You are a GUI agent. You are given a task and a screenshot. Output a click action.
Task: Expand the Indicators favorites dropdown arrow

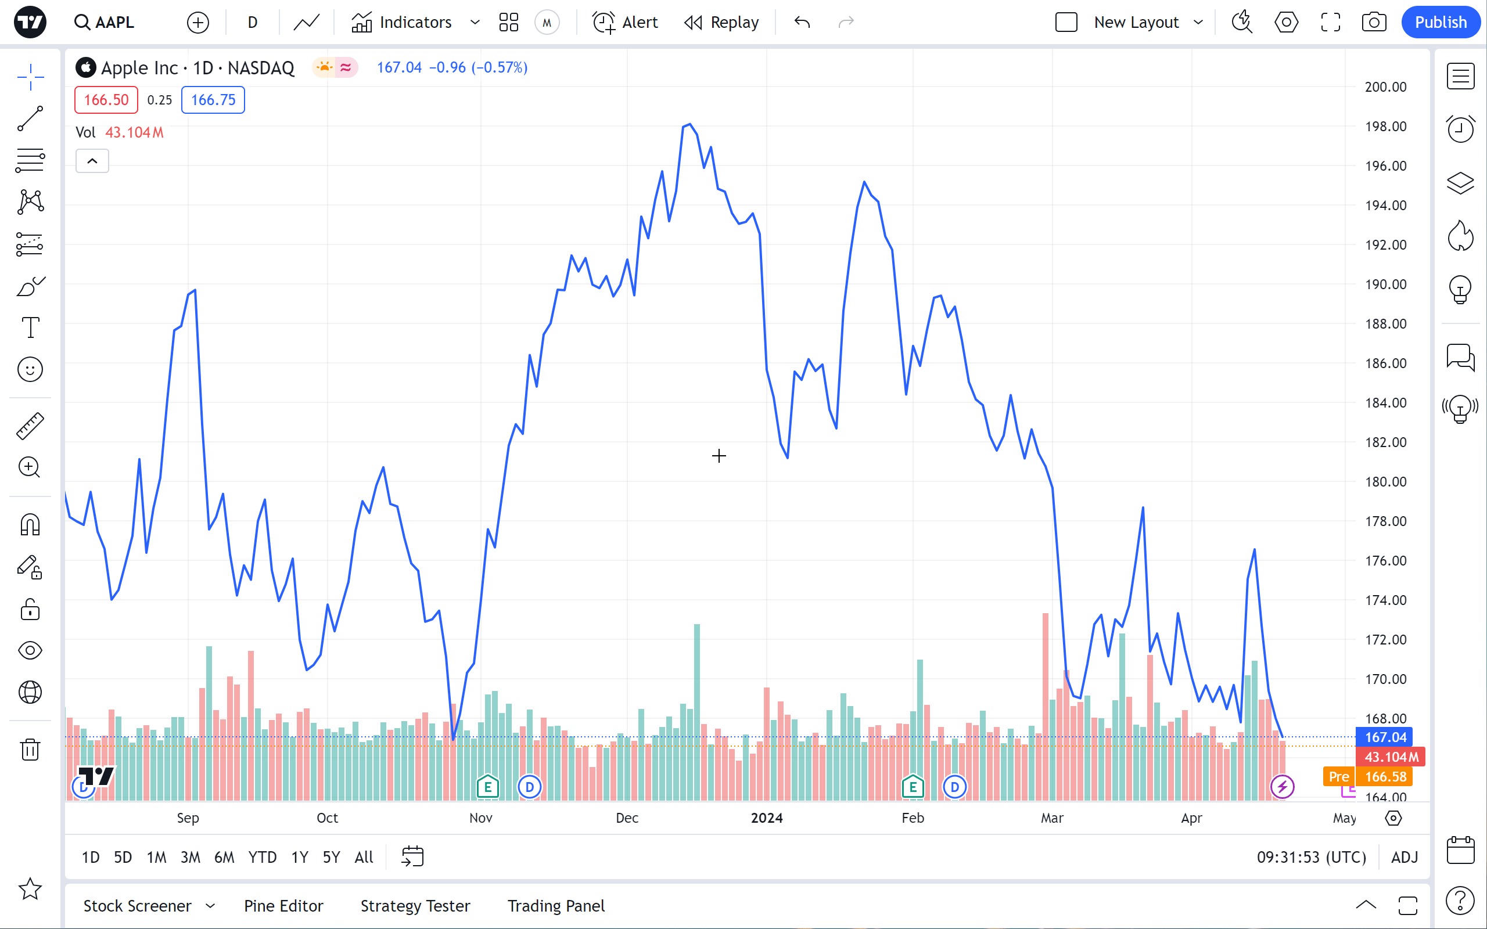475,23
